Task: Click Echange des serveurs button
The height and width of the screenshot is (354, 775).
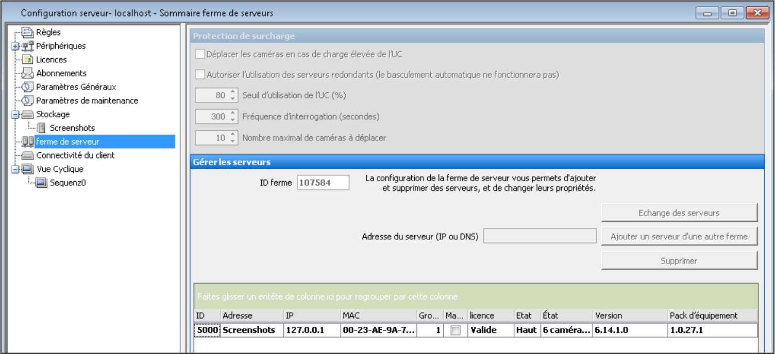Action: click(679, 213)
